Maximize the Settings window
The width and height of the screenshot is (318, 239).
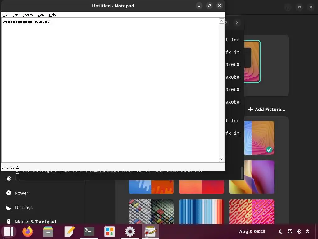click(x=299, y=7)
